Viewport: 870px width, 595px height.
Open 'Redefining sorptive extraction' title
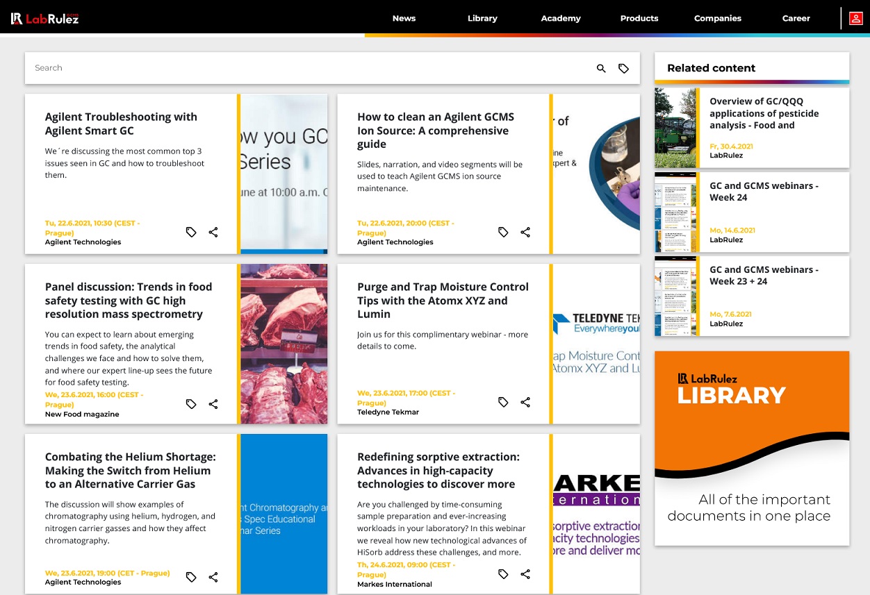coord(438,471)
